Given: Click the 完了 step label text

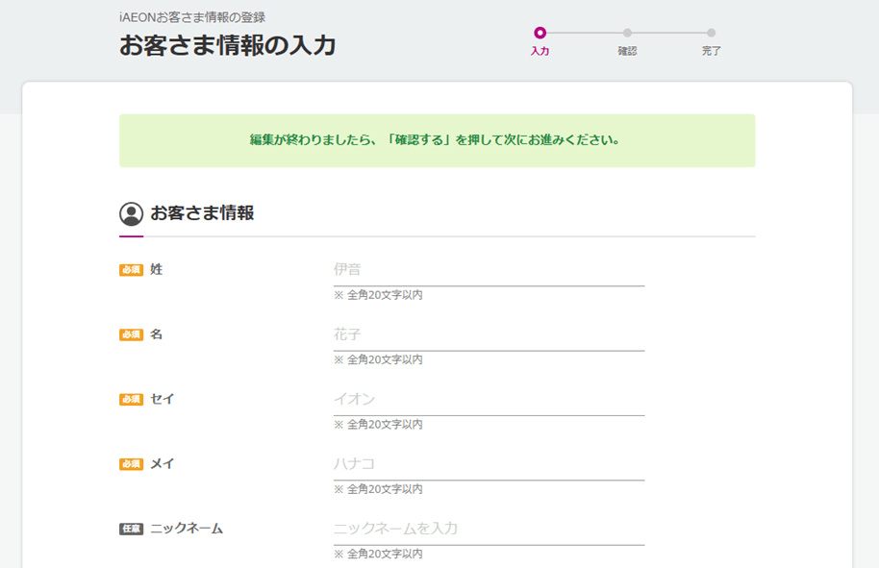Looking at the screenshot, I should 711,51.
